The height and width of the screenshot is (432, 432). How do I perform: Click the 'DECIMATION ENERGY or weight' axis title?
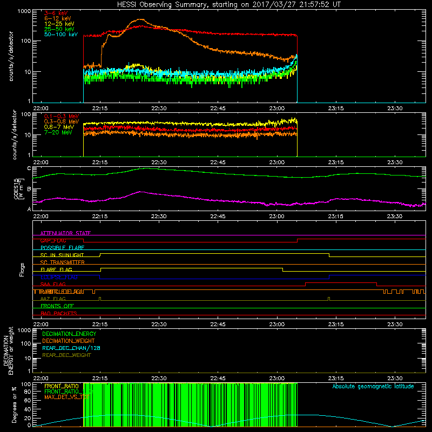(8, 350)
